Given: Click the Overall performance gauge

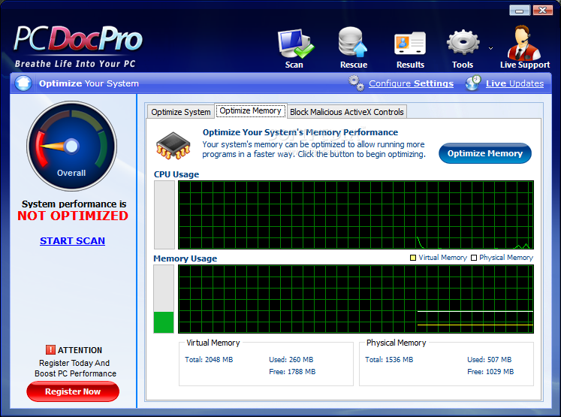Looking at the screenshot, I should pyautogui.click(x=71, y=146).
